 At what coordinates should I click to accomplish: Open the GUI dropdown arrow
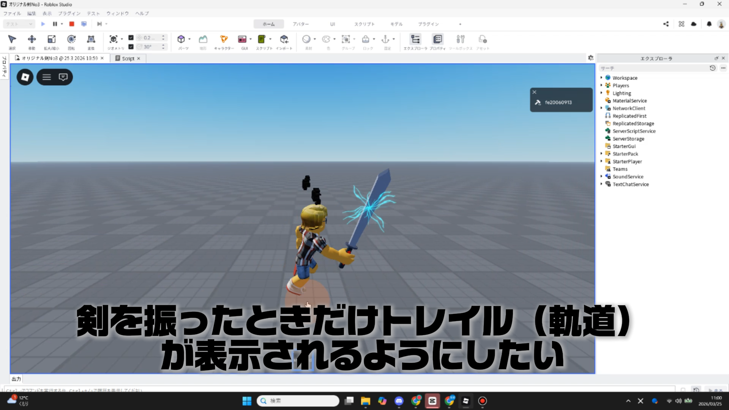click(251, 39)
